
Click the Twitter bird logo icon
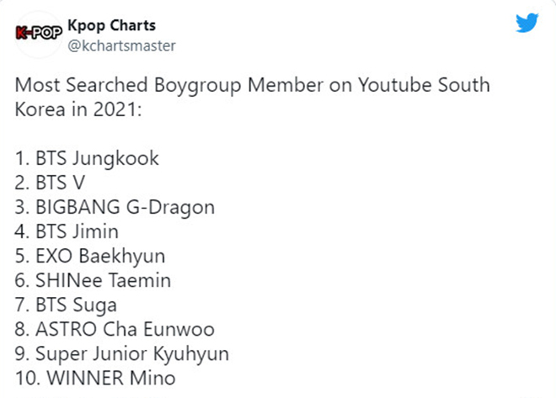coord(527,23)
